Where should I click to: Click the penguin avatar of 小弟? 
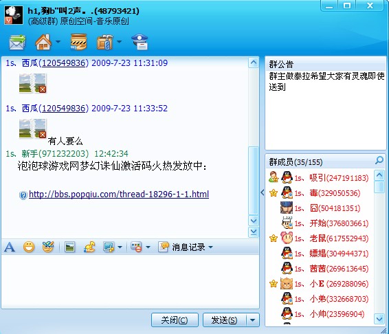[x=287, y=298]
